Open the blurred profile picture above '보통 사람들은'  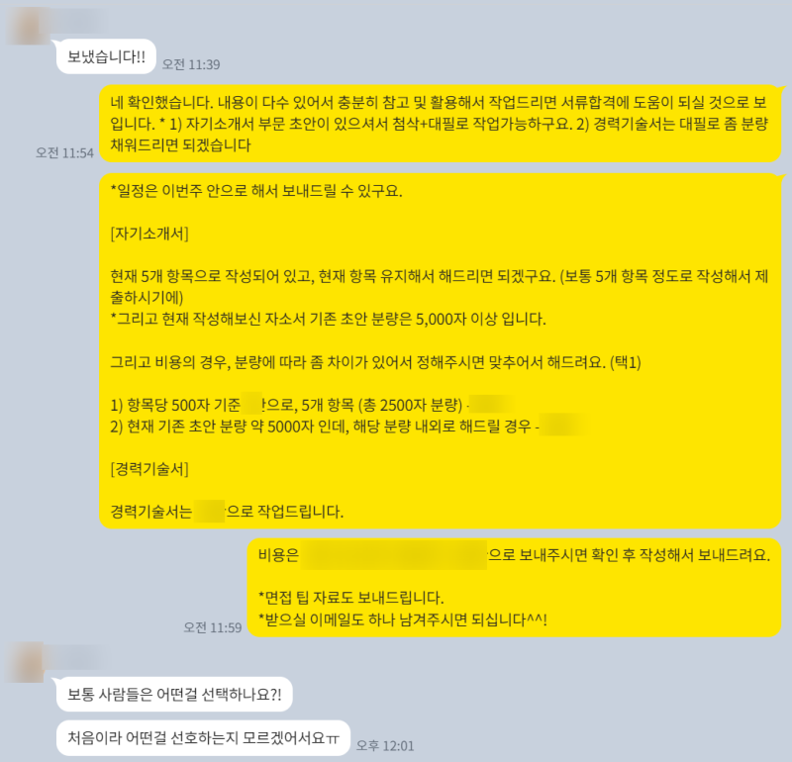tap(27, 662)
